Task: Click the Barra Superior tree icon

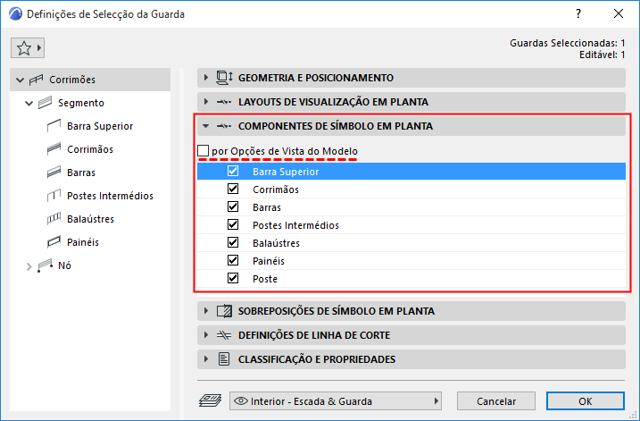Action: 53,126
